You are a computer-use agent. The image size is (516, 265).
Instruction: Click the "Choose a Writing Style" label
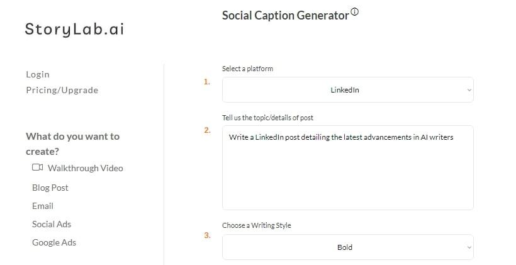pyautogui.click(x=256, y=225)
